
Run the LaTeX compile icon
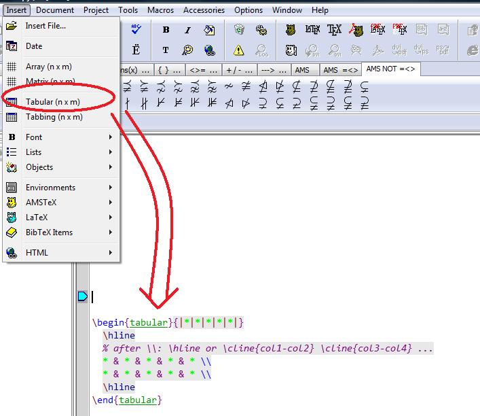coord(312,30)
